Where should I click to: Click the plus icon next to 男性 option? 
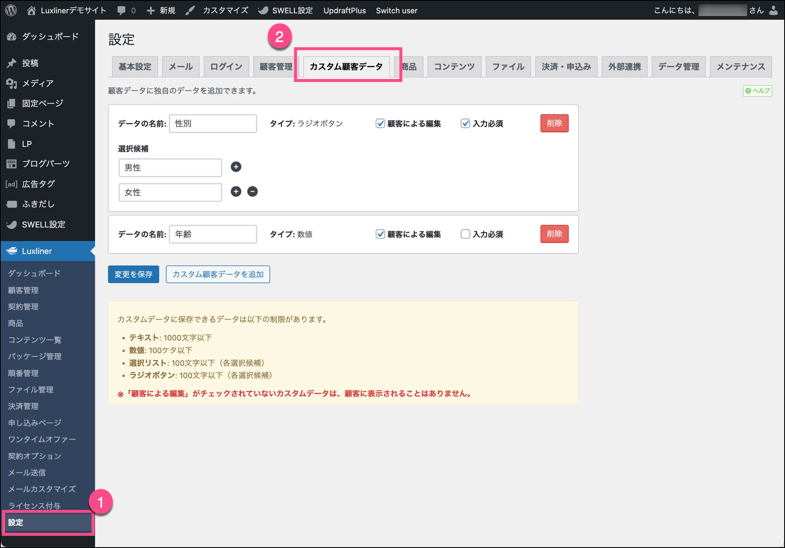pyautogui.click(x=236, y=167)
